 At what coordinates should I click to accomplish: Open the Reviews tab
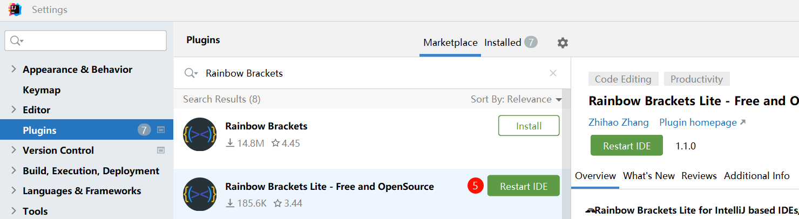699,176
